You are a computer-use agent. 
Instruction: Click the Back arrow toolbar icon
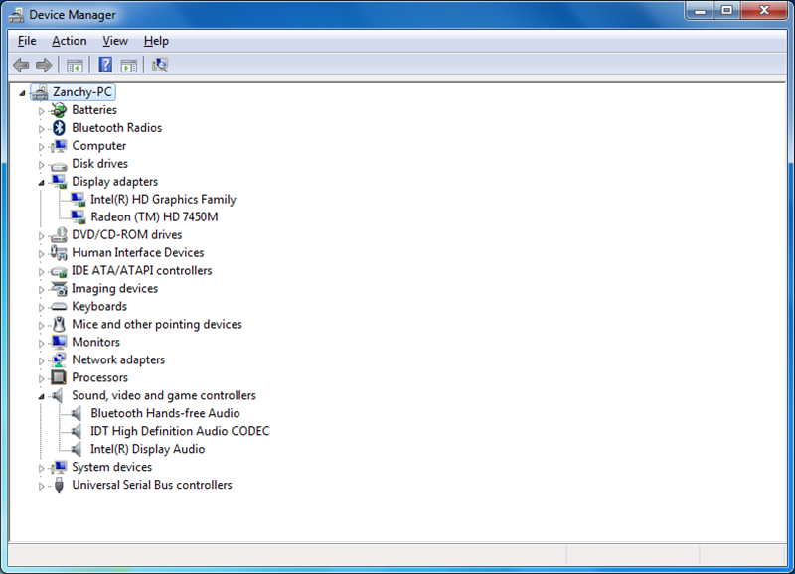coord(21,65)
